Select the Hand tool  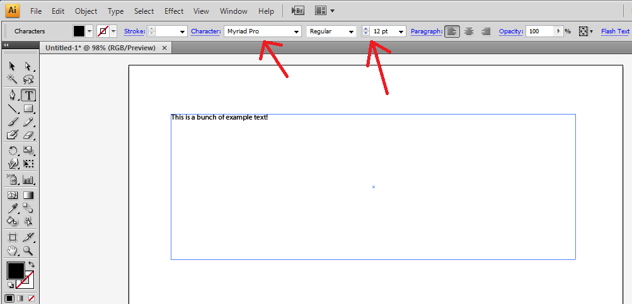pos(13,251)
